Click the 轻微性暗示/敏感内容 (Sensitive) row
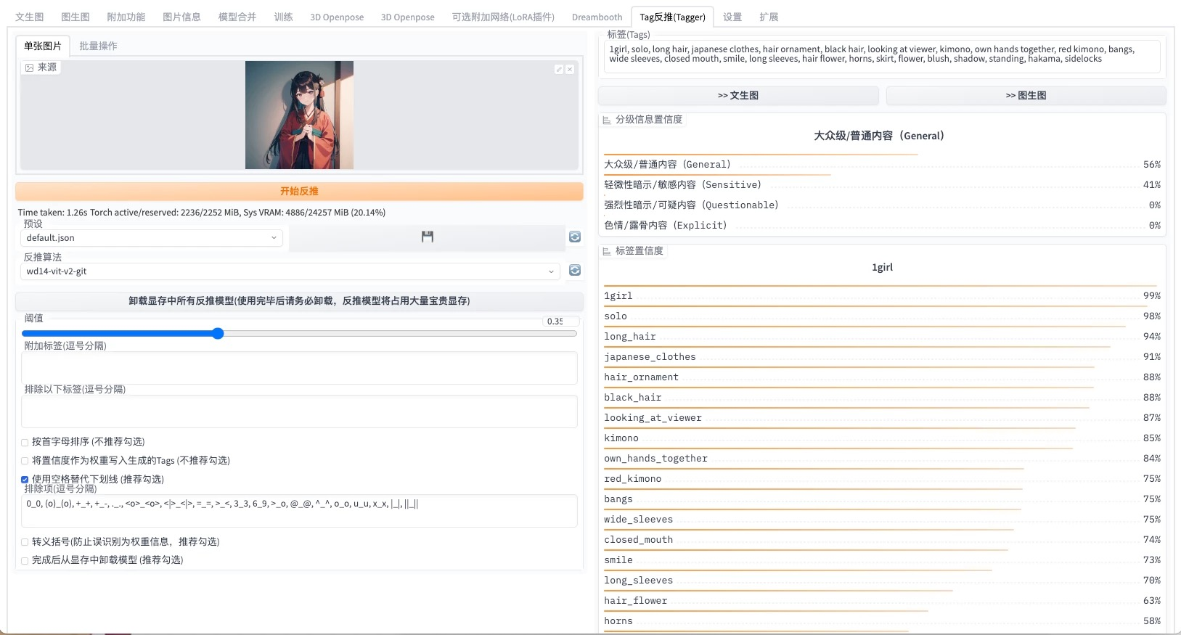Screen dimensions: 1181x635 pos(882,185)
